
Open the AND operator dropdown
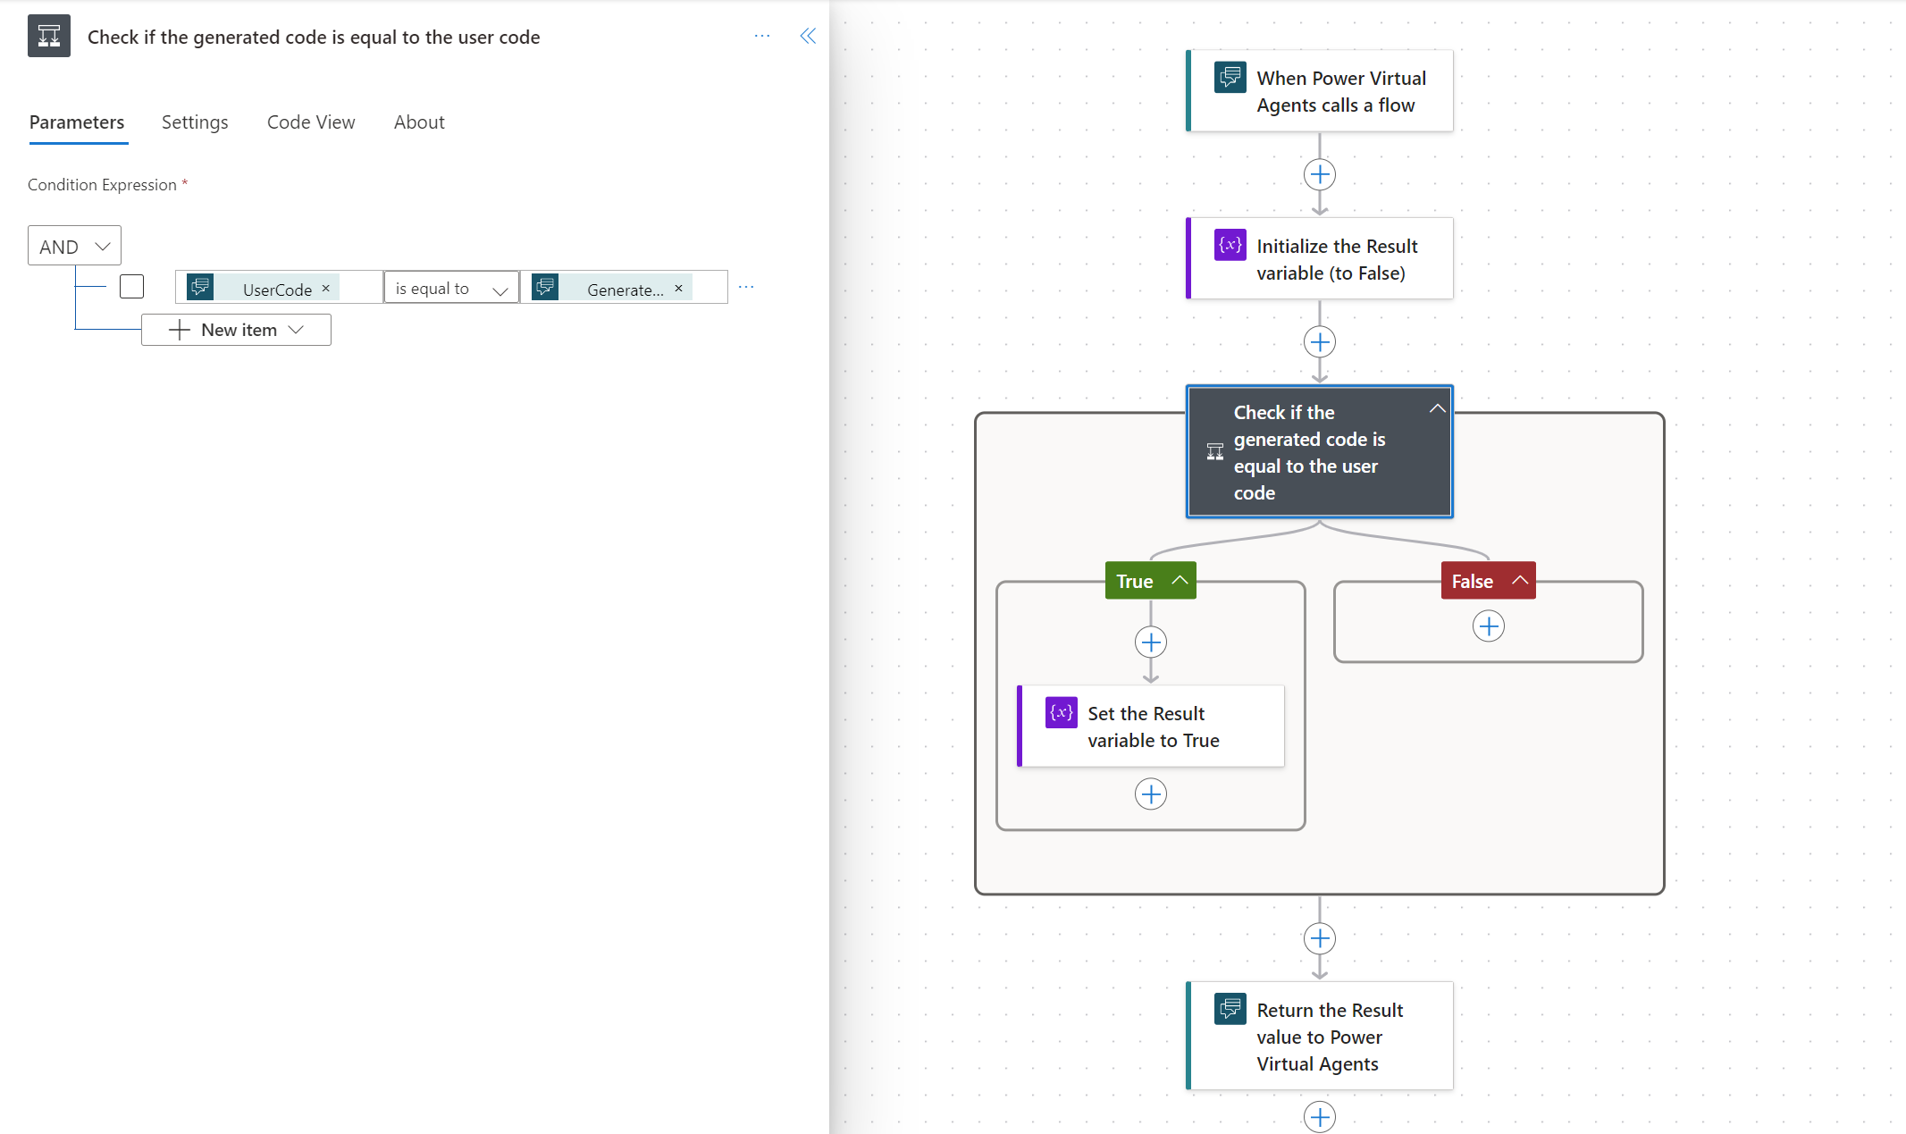tap(74, 246)
